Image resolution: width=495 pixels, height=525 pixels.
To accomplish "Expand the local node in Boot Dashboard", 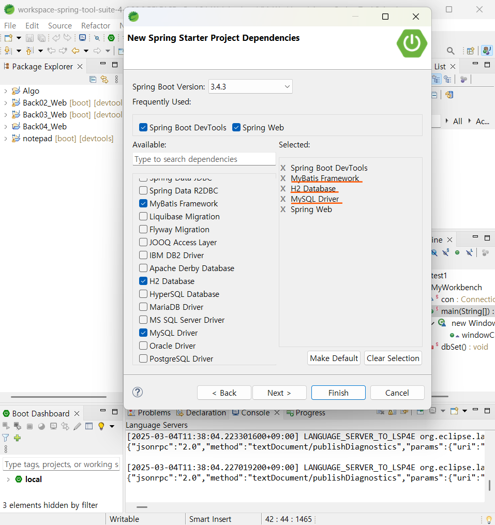I will (8, 479).
